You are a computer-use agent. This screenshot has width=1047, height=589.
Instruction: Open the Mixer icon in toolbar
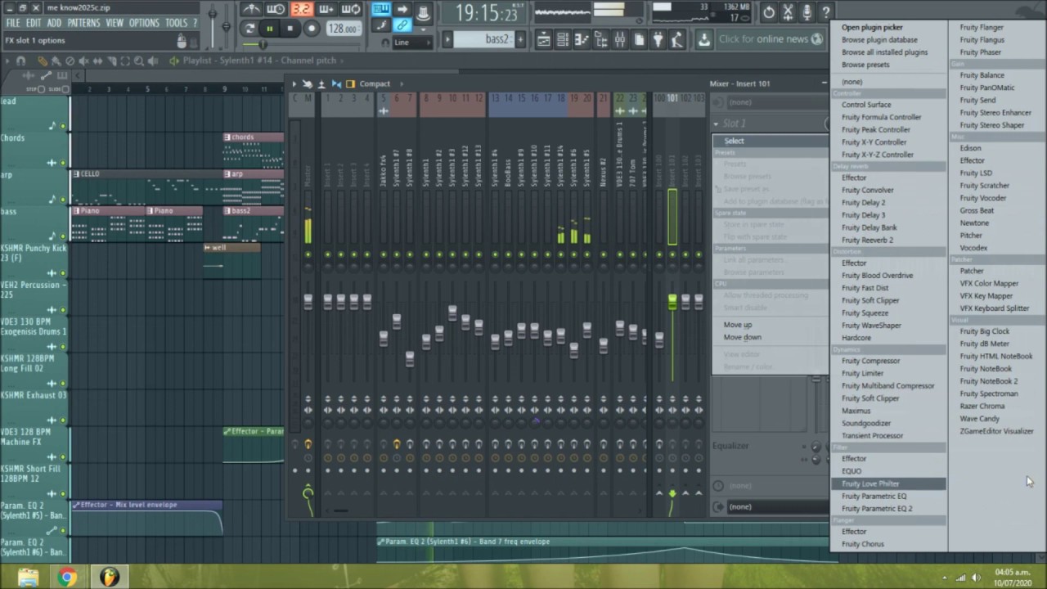[619, 39]
